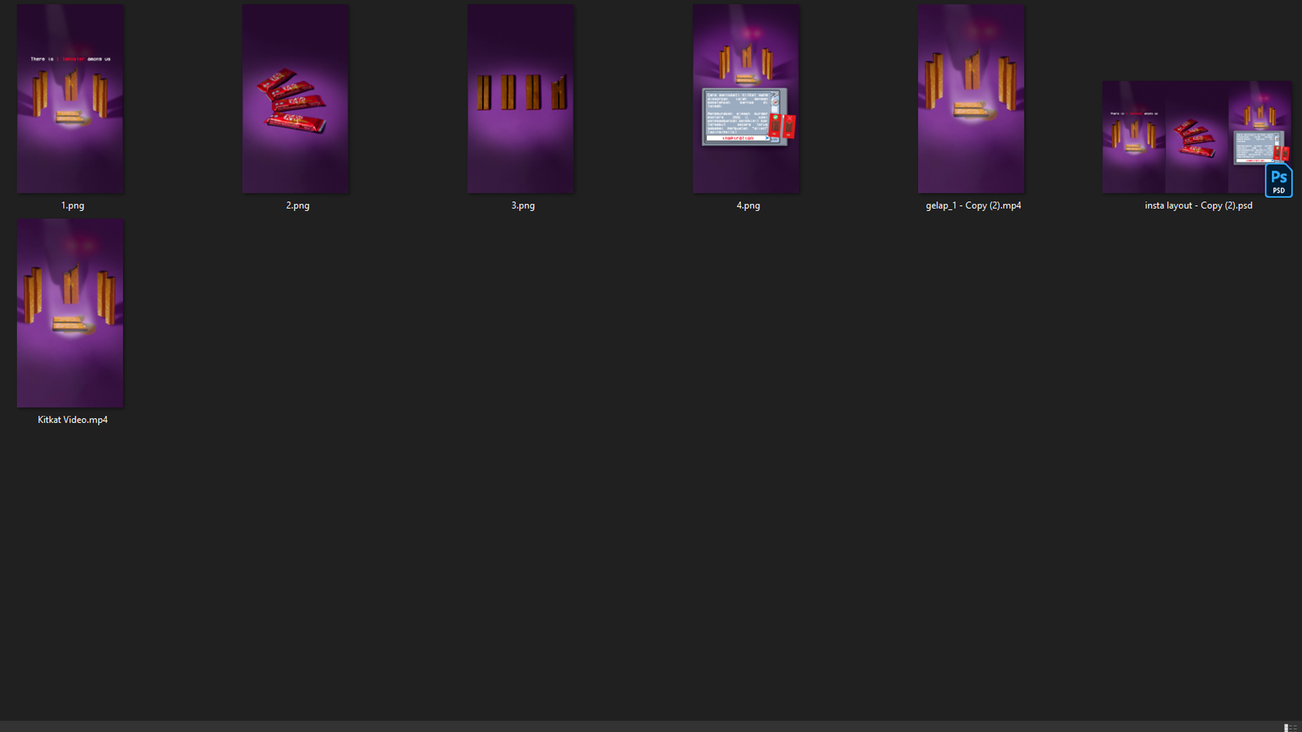Click the file name insta layout - Copy (2).psd

coord(1198,205)
